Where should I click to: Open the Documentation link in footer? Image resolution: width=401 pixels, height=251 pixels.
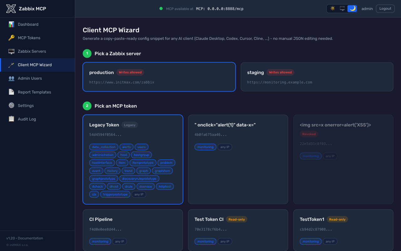(30, 238)
